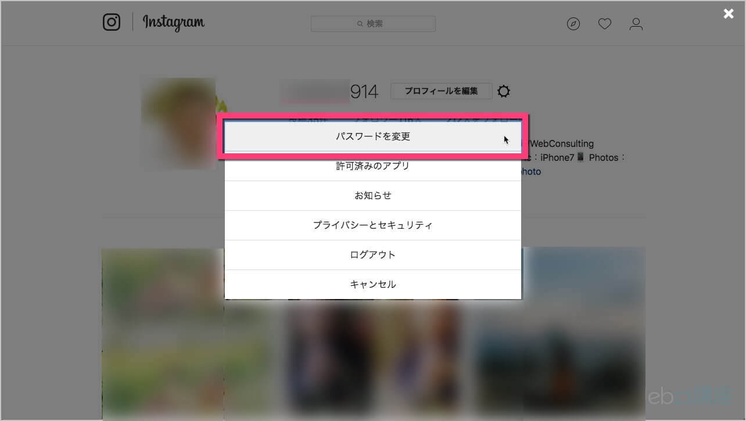Dismiss the menu with キャンセル
Image resolution: width=746 pixels, height=421 pixels.
(373, 285)
